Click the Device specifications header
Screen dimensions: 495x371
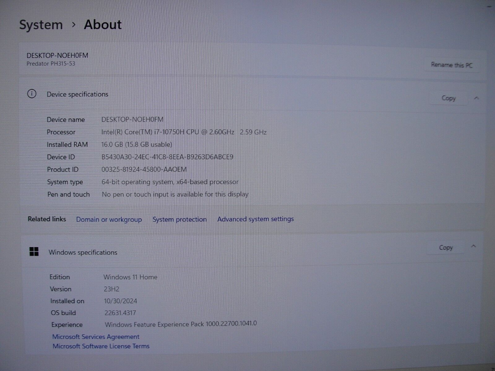point(77,94)
